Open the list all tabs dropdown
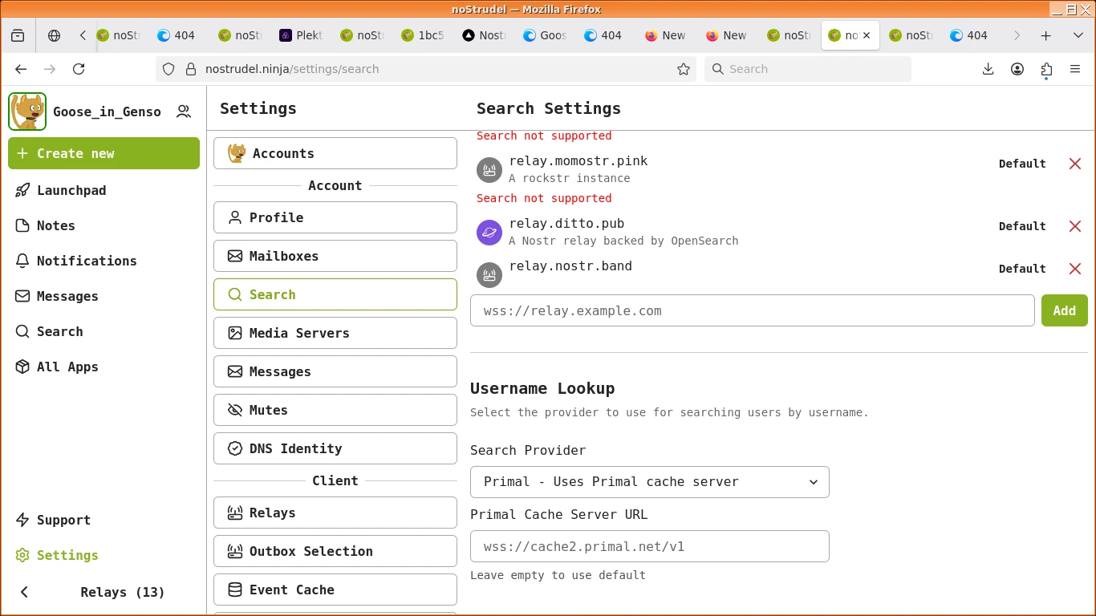Screen dimensions: 1096x616 click(1078, 35)
